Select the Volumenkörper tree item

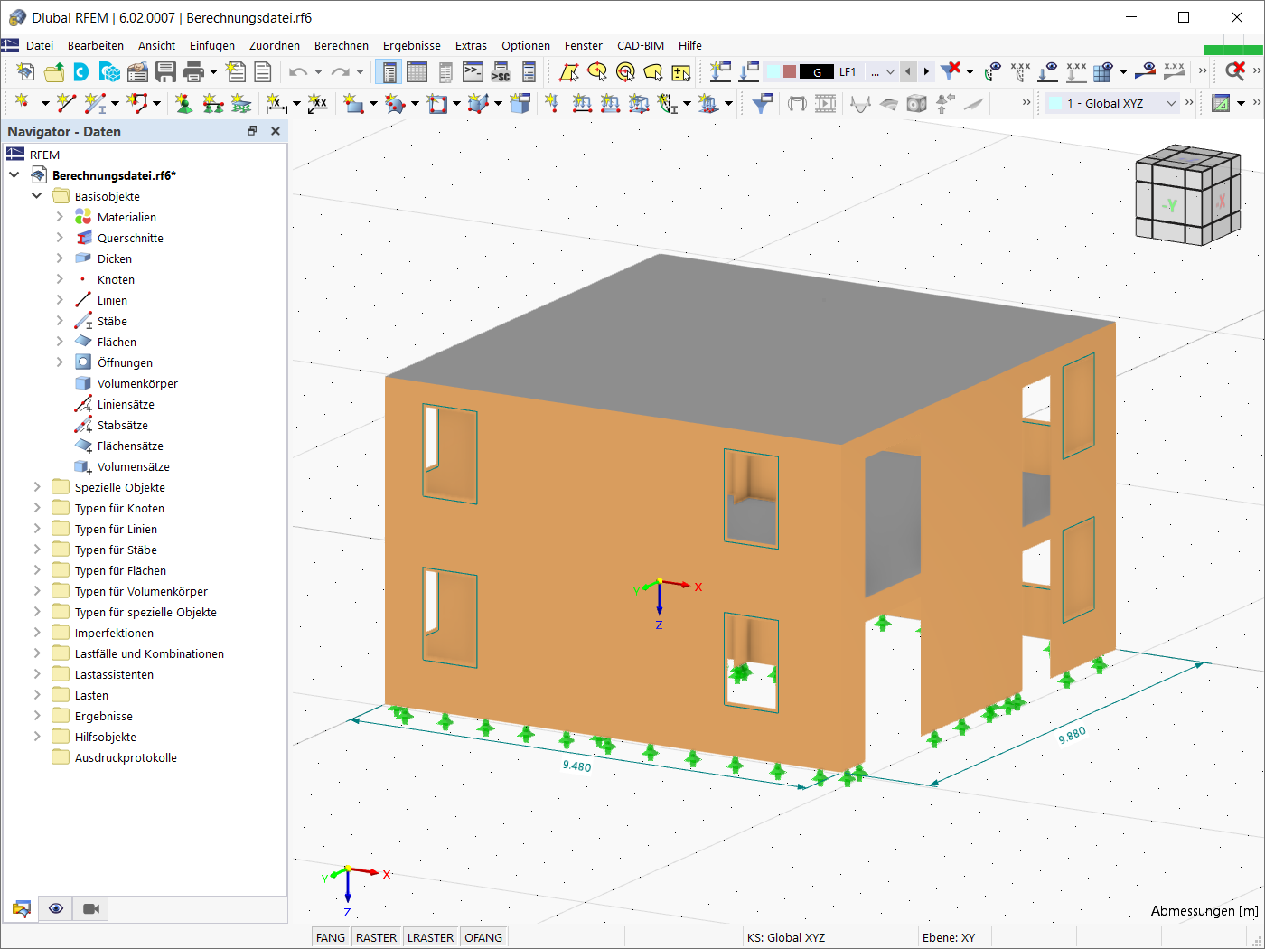[x=137, y=383]
